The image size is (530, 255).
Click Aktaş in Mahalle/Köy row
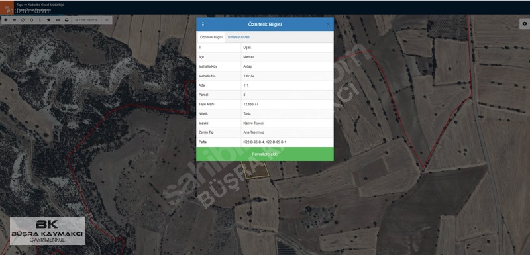pyautogui.click(x=247, y=66)
